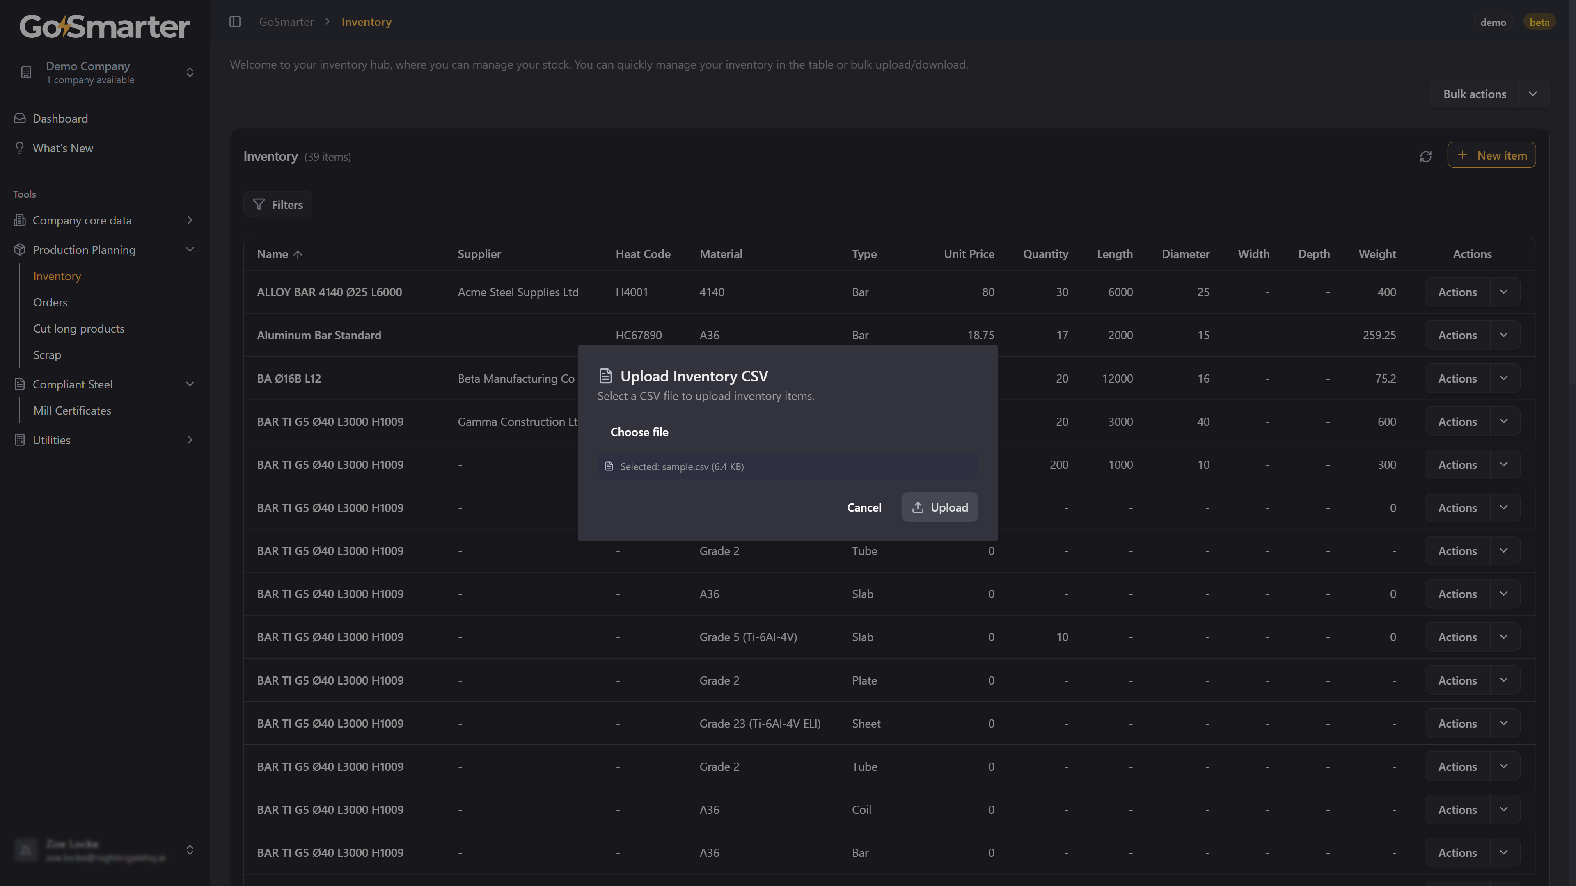This screenshot has height=886, width=1576.
Task: Click Choose file in upload dialog
Action: point(639,432)
